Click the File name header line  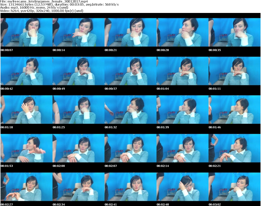pos(44,2)
